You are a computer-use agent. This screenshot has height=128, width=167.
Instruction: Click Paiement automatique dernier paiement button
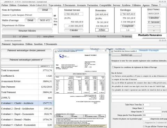point(26,50)
